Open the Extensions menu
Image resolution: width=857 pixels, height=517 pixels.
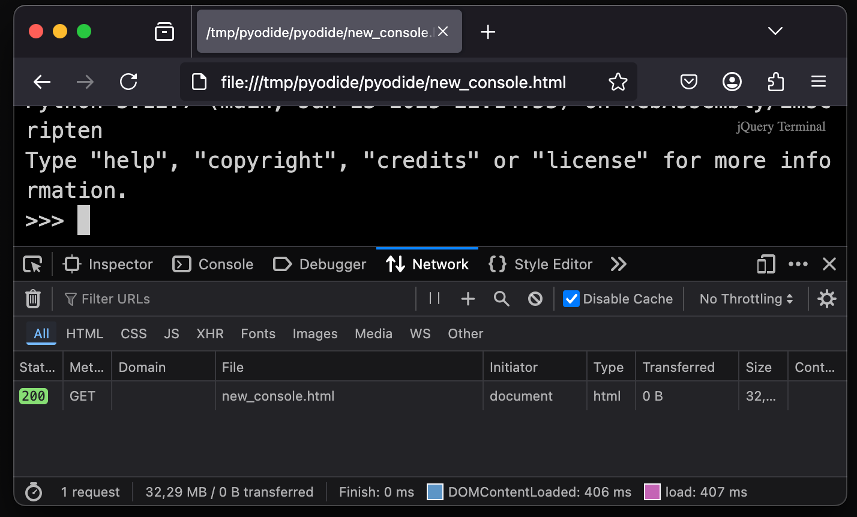[x=775, y=82]
